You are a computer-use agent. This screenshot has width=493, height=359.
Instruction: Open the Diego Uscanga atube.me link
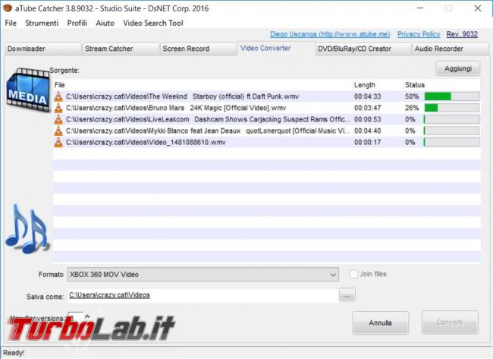[x=330, y=34]
